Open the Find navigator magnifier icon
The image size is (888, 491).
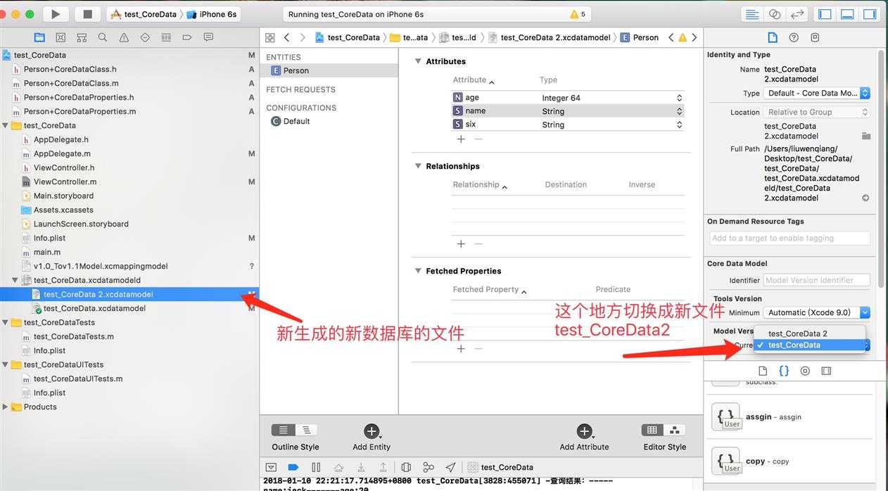[103, 37]
